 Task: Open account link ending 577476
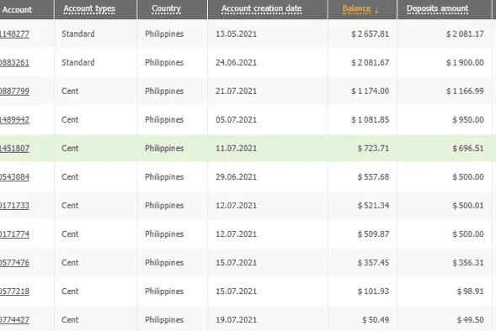click(14, 263)
